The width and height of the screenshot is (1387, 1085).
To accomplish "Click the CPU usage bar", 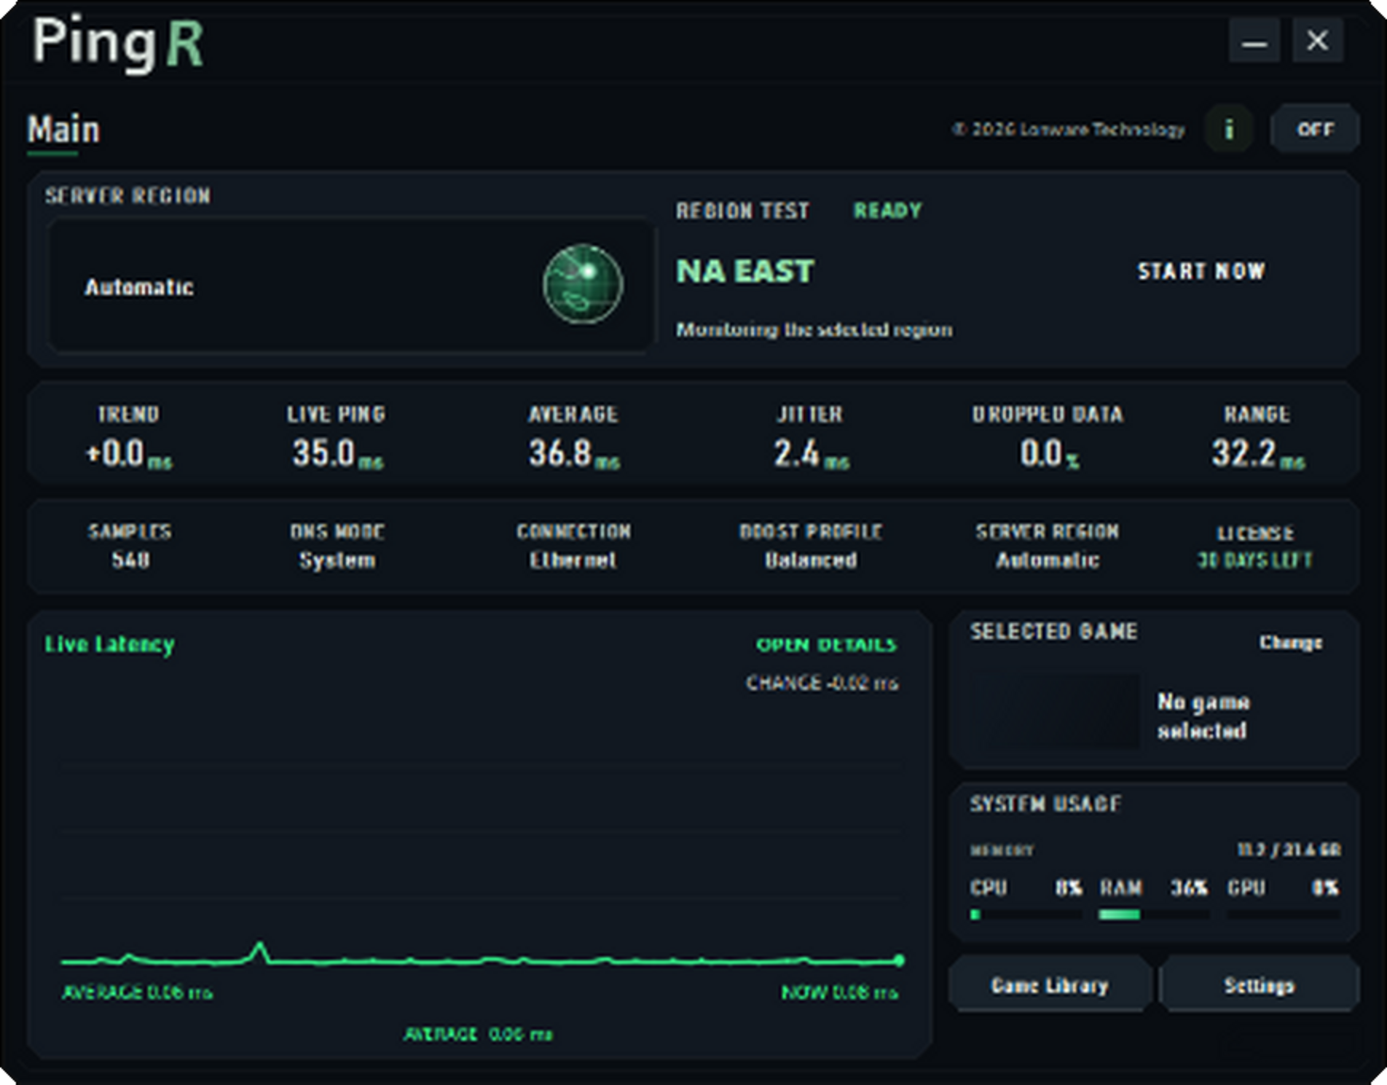I will pyautogui.click(x=1026, y=915).
